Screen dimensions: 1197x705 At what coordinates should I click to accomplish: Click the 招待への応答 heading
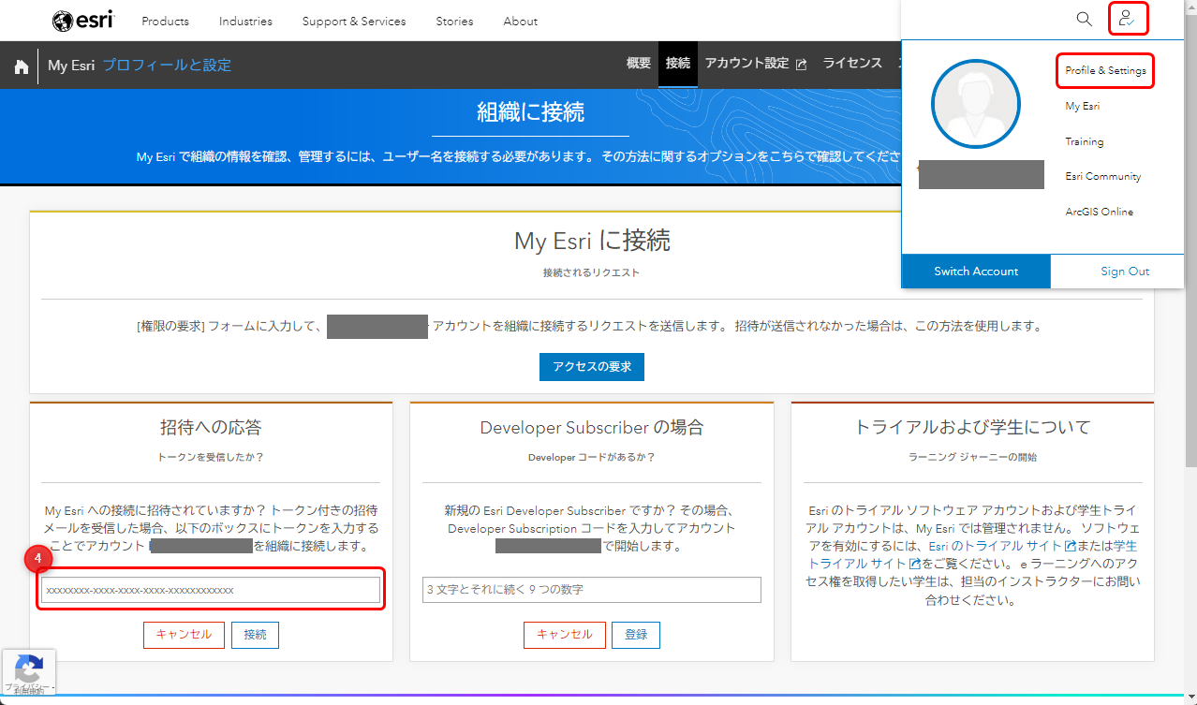coord(211,428)
